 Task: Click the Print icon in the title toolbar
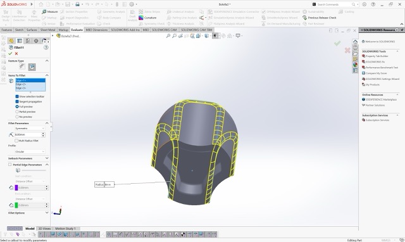coord(77,4)
